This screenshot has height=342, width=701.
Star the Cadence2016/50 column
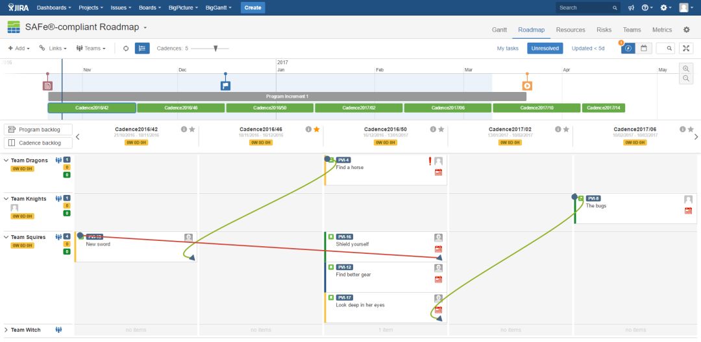(x=441, y=130)
